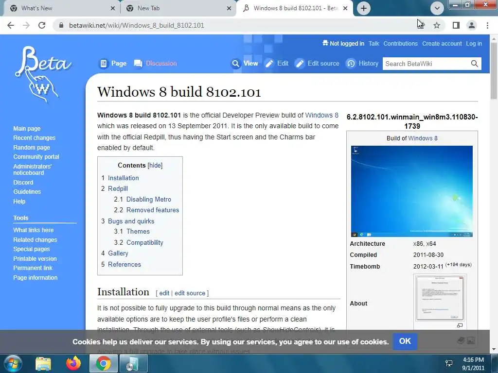
Task: Go to Main page in sidebar
Action: (x=27, y=128)
